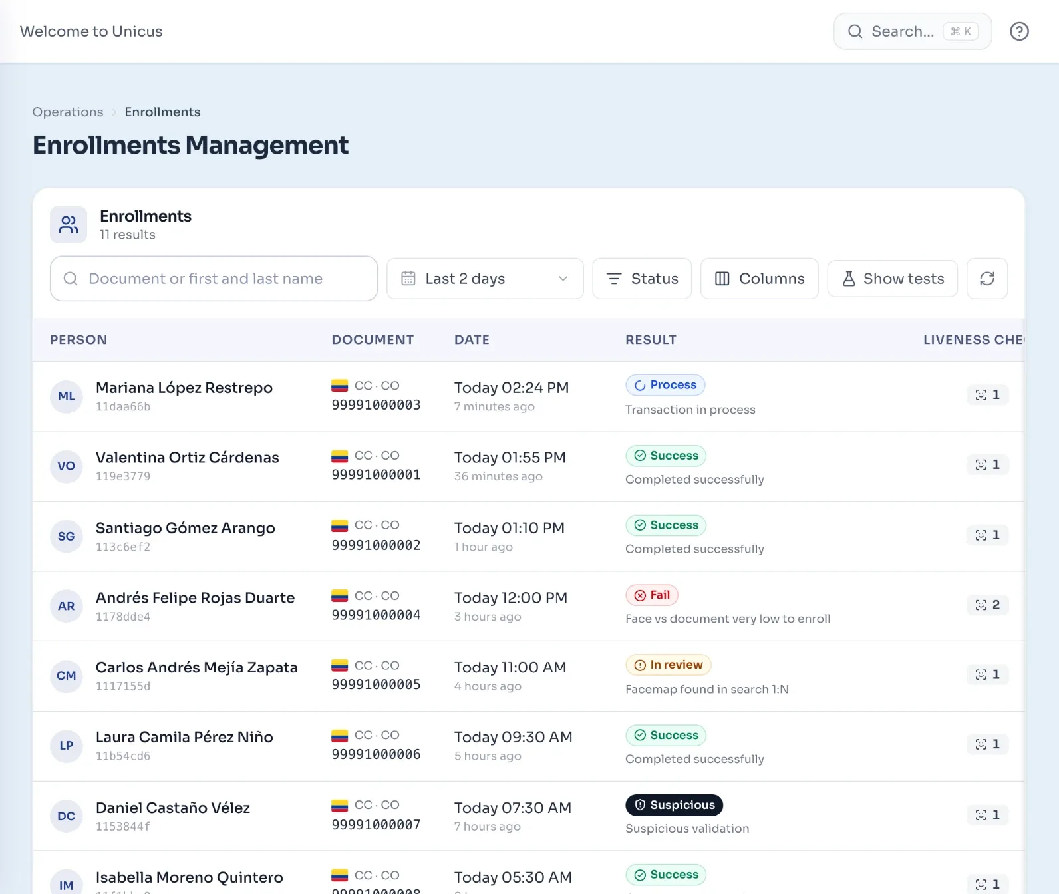Click the global Search box in the top bar
The width and height of the screenshot is (1059, 894).
[913, 31]
